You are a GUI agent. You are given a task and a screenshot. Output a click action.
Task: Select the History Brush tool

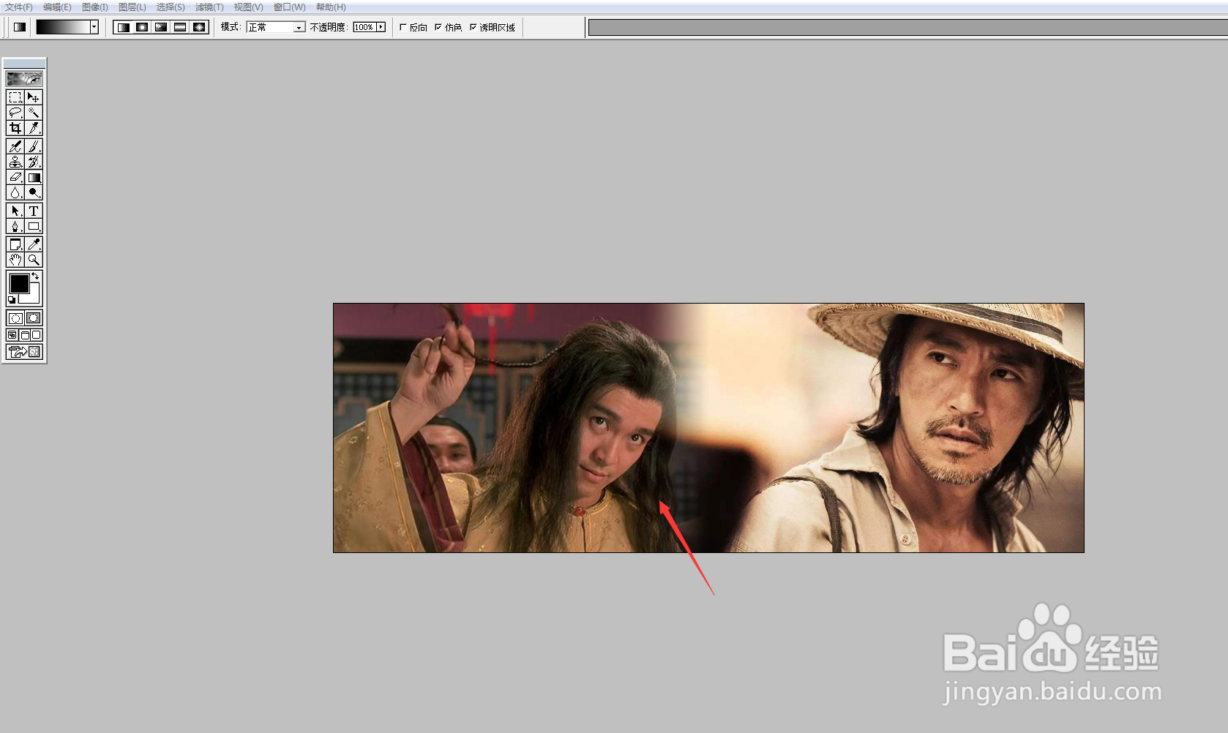(34, 162)
